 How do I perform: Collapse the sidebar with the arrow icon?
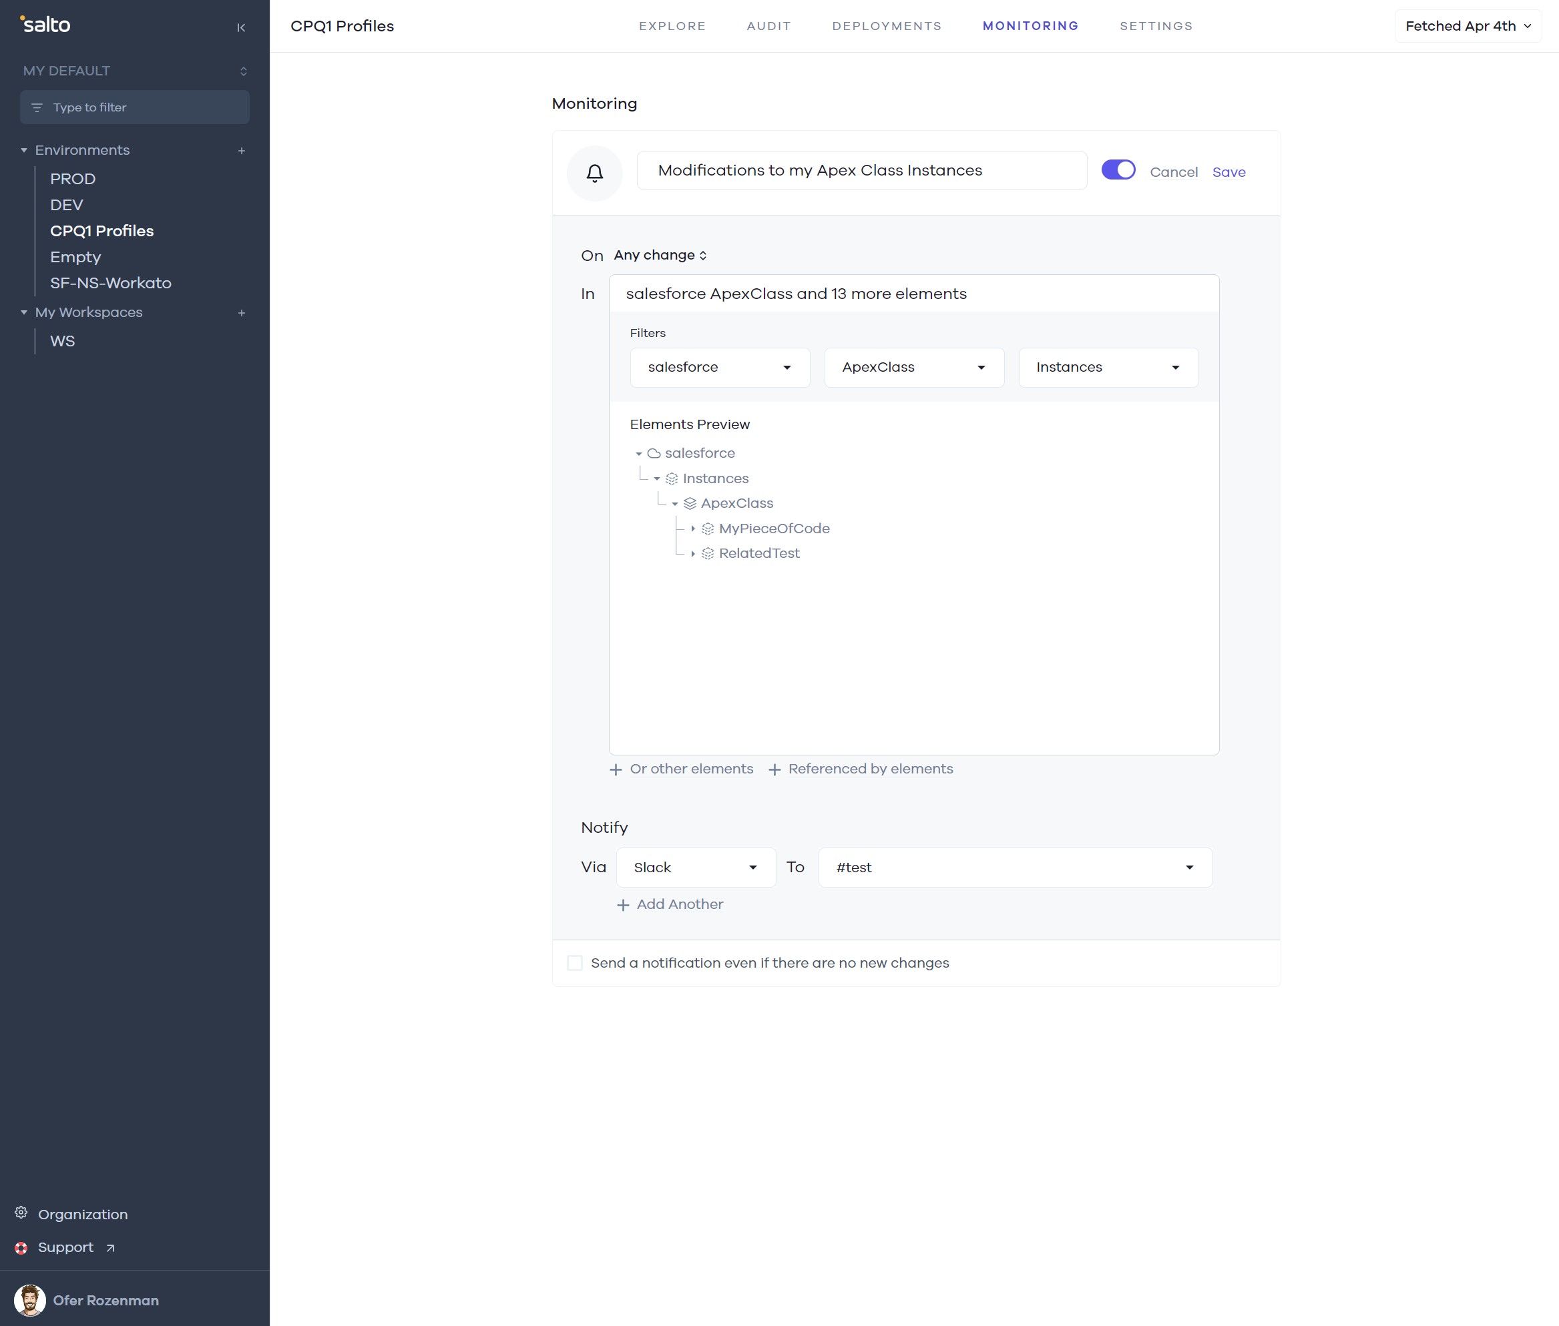240,28
